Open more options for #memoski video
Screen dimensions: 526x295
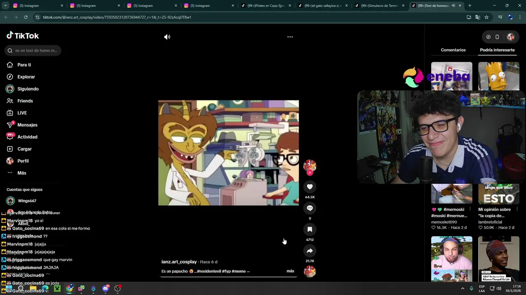pyautogui.click(x=470, y=209)
